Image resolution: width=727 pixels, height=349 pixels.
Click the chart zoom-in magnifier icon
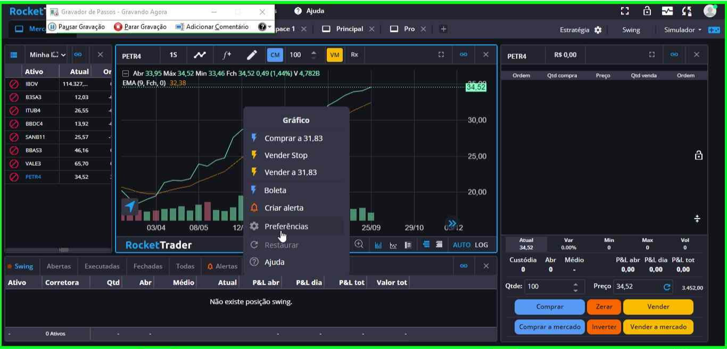coord(359,244)
